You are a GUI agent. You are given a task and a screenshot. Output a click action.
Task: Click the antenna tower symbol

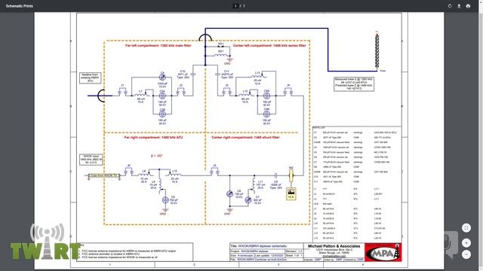click(377, 50)
